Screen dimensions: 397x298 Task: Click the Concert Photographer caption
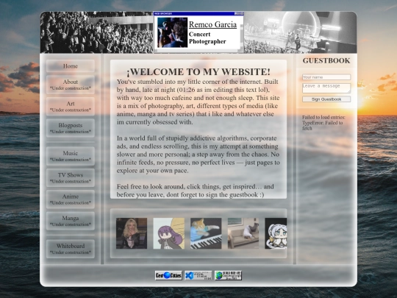coord(207,38)
